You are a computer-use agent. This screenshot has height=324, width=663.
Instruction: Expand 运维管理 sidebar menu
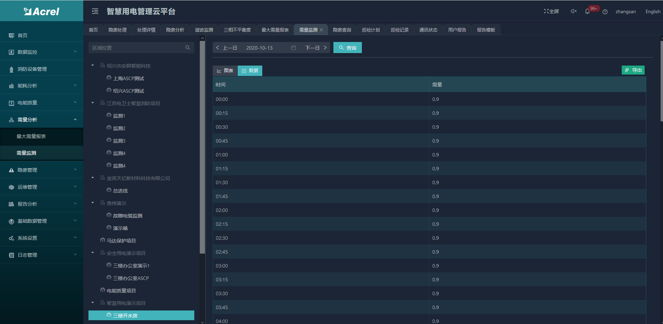click(x=42, y=187)
